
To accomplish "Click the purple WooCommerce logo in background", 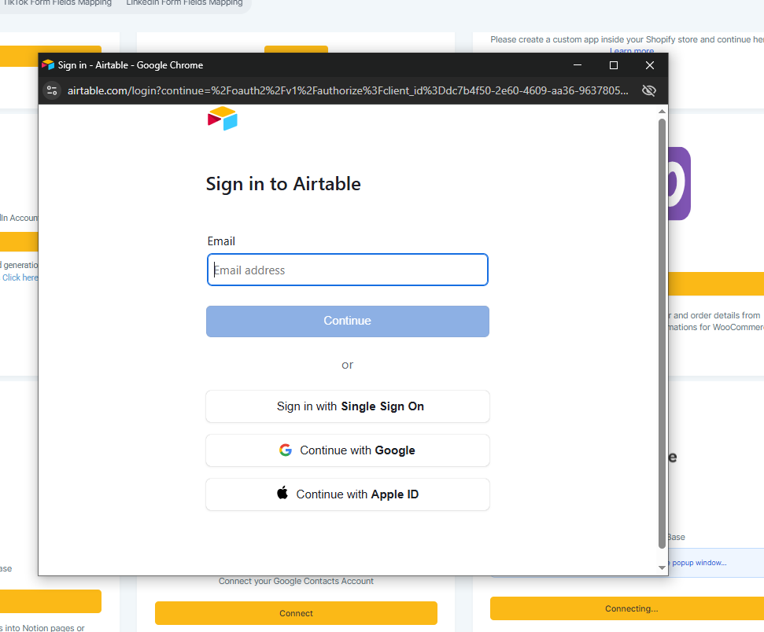I will tap(679, 184).
